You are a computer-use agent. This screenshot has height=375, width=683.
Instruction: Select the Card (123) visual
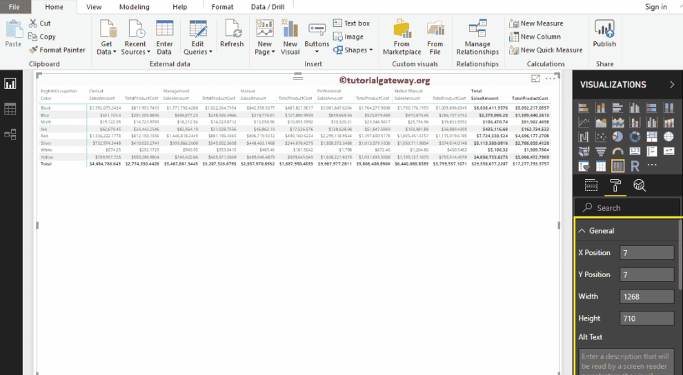635,152
